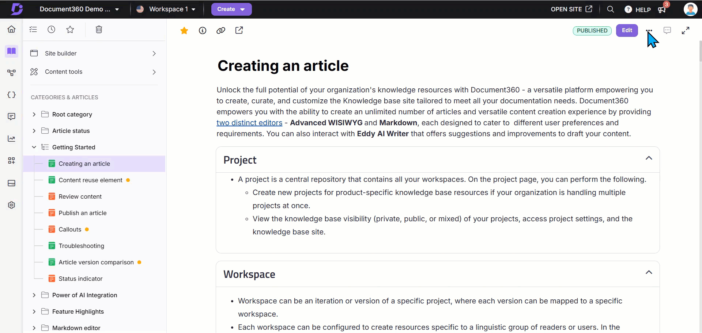Screen dimensions: 702x333
Task: Open the Recycle bin trash icon
Action: 99,30
